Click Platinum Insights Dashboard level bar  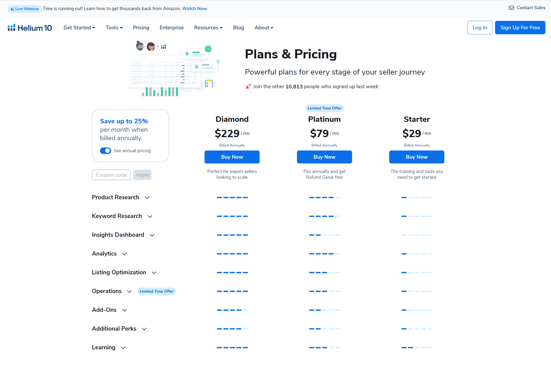(324, 235)
